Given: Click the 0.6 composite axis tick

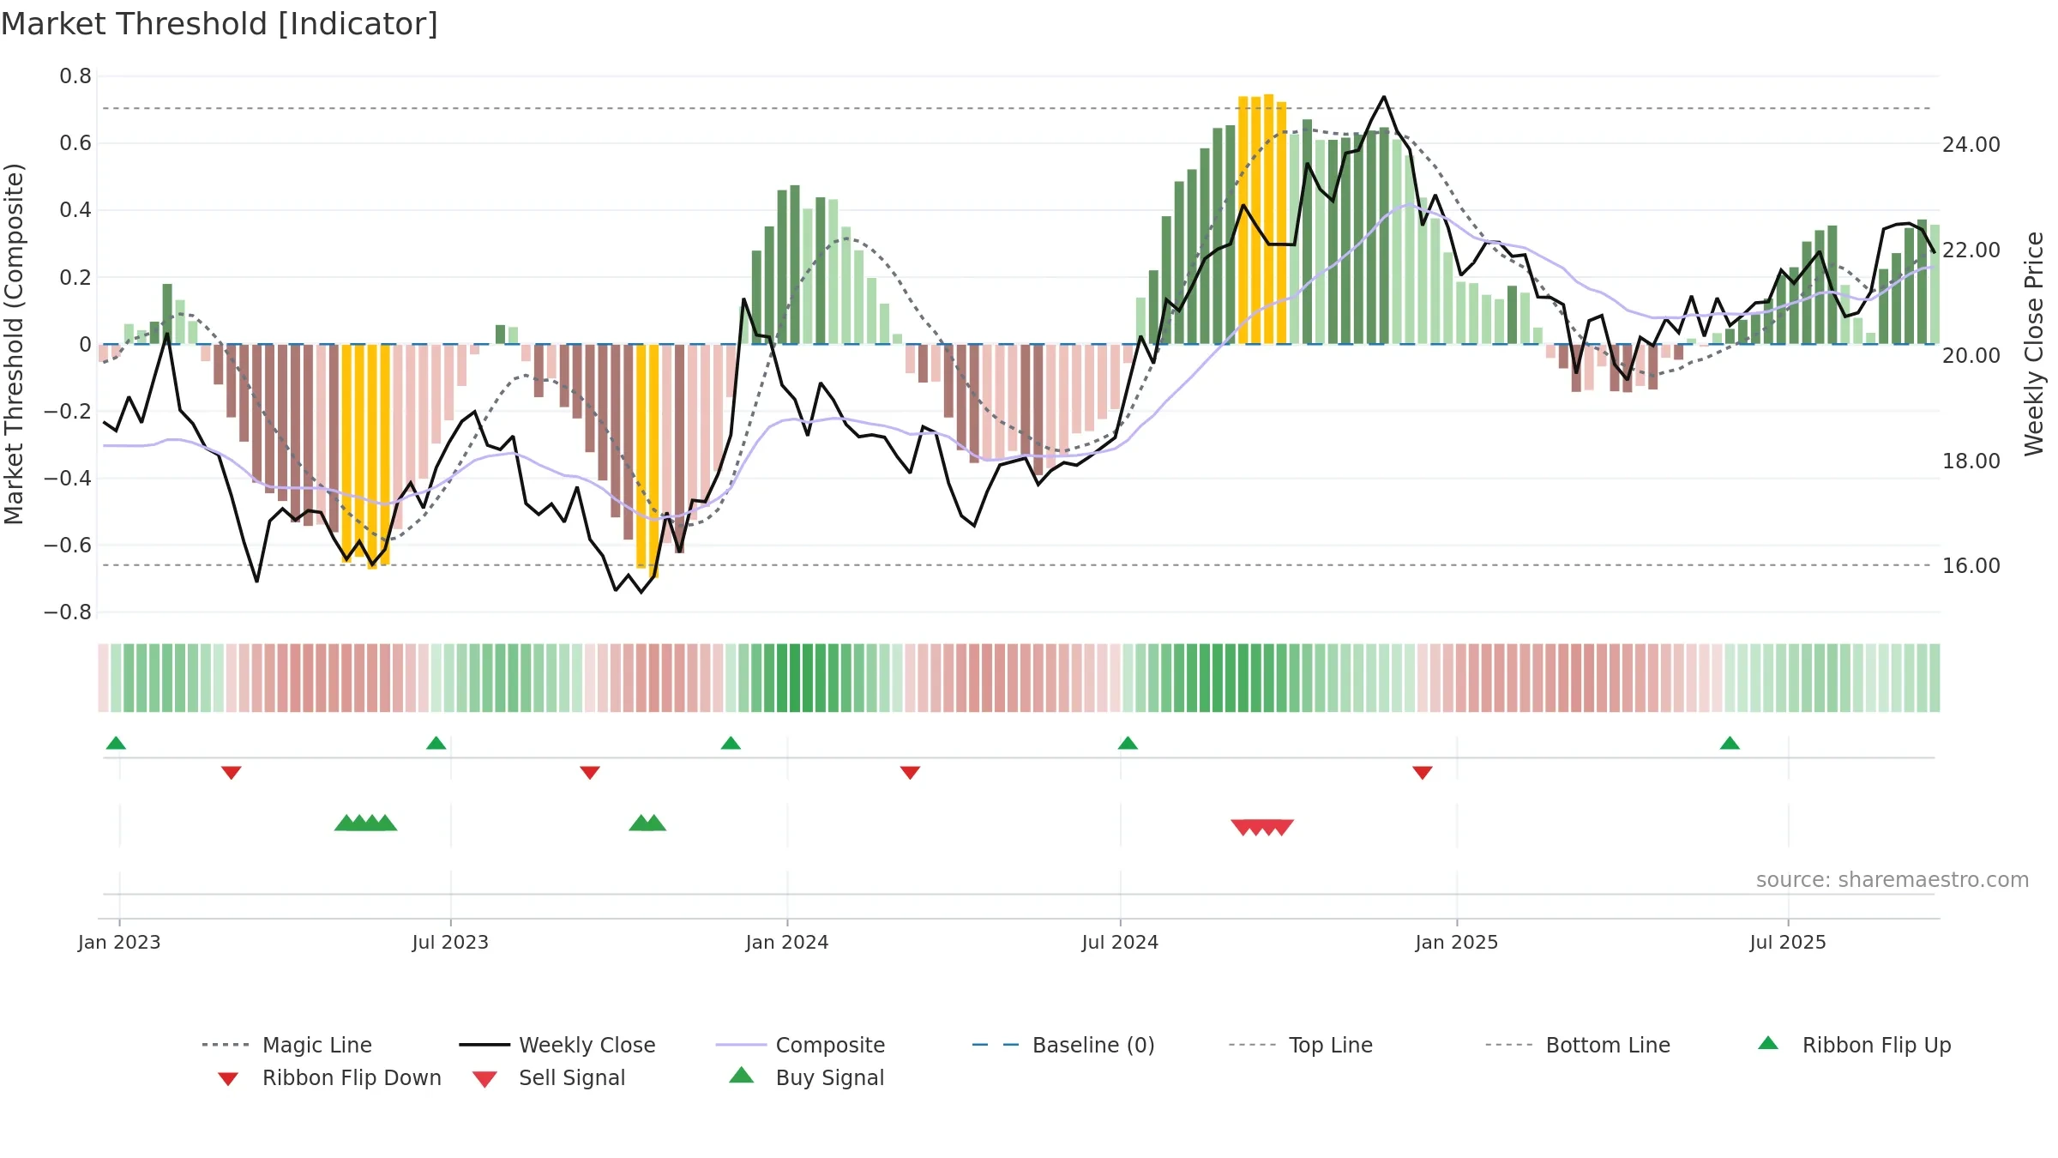Looking at the screenshot, I should [75, 143].
